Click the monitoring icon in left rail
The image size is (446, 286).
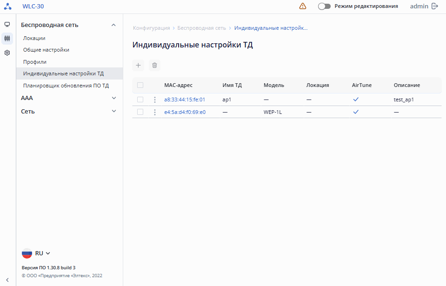click(x=7, y=24)
